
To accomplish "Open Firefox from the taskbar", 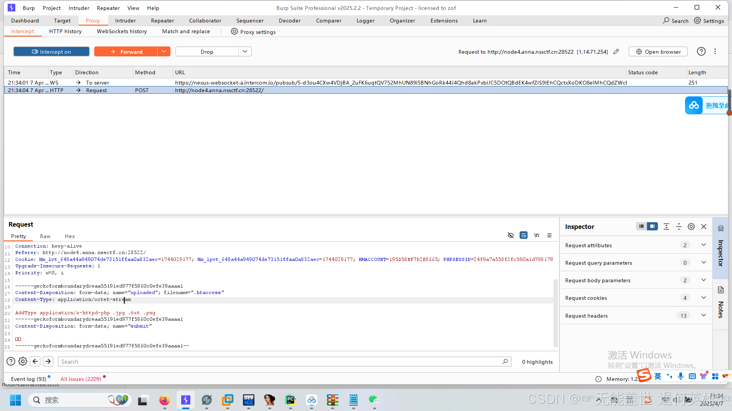I will 164,400.
